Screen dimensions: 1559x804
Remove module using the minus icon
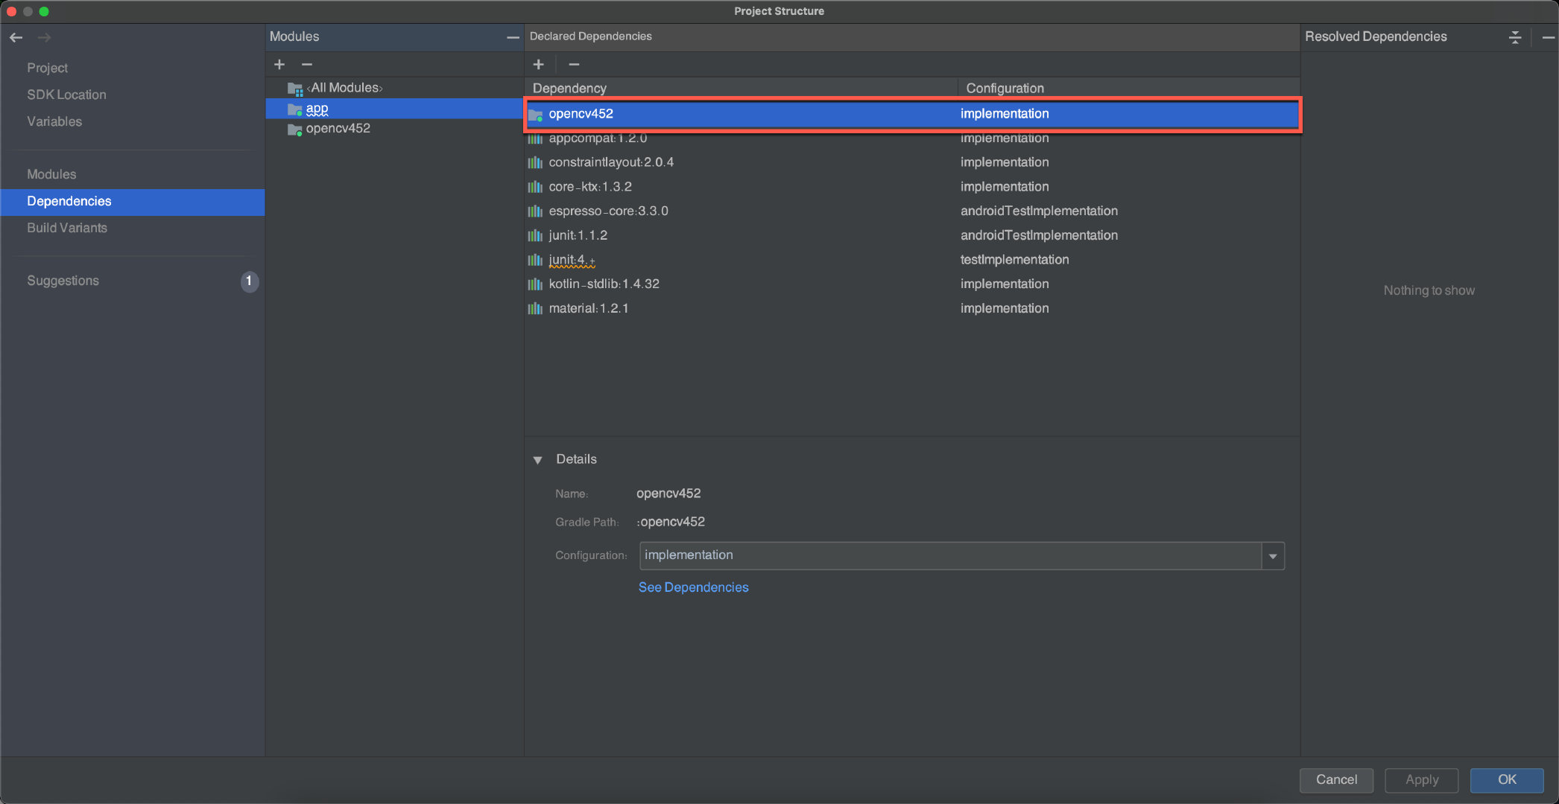[x=307, y=65]
